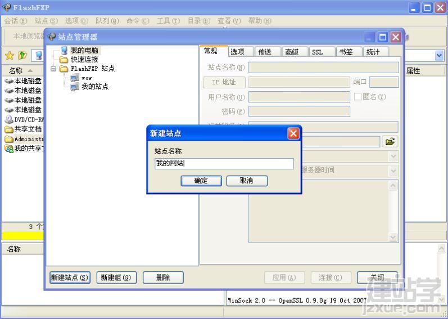
Task: Click the favorites star icon in main window
Action: tap(10, 56)
